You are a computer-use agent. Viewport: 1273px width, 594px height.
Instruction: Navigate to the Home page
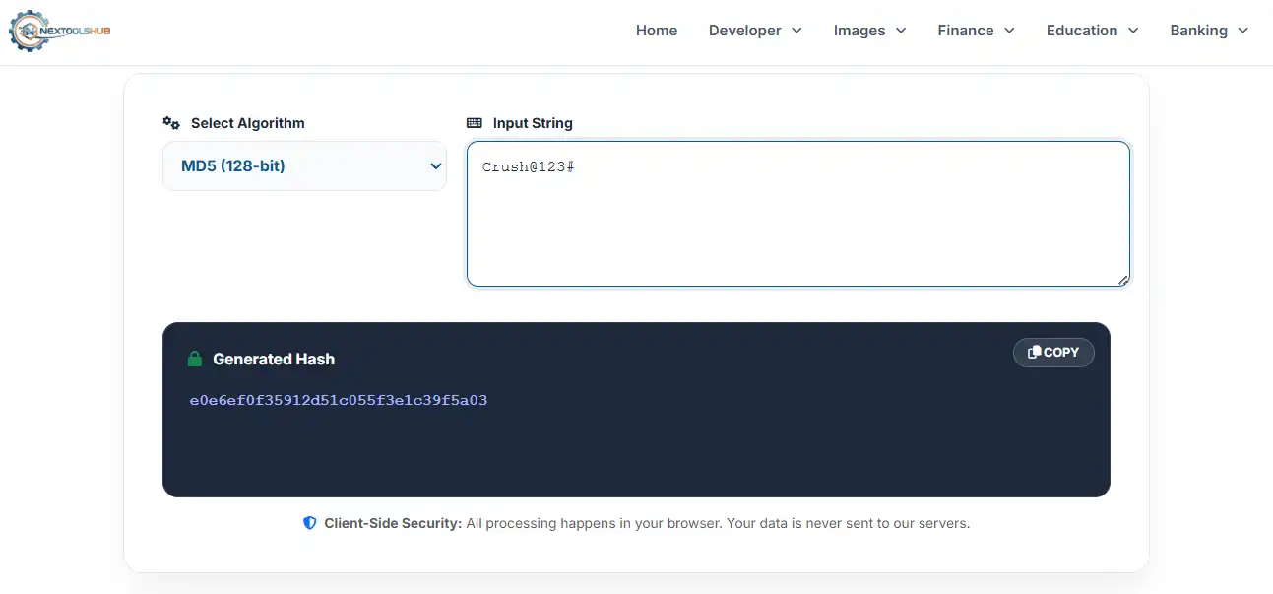(x=656, y=31)
